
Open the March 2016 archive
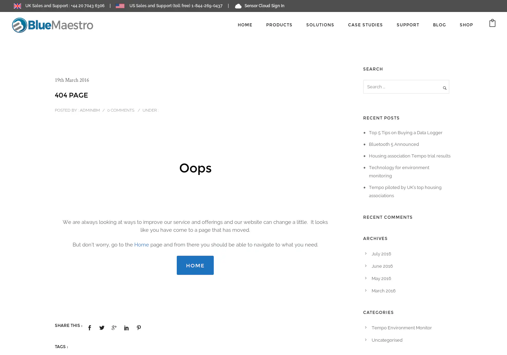click(x=384, y=291)
